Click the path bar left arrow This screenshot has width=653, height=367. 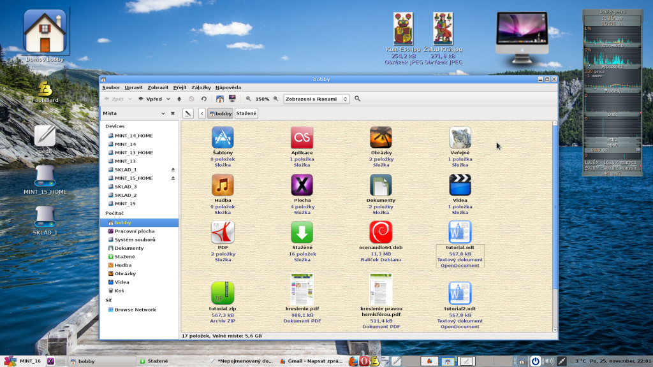[202, 113]
